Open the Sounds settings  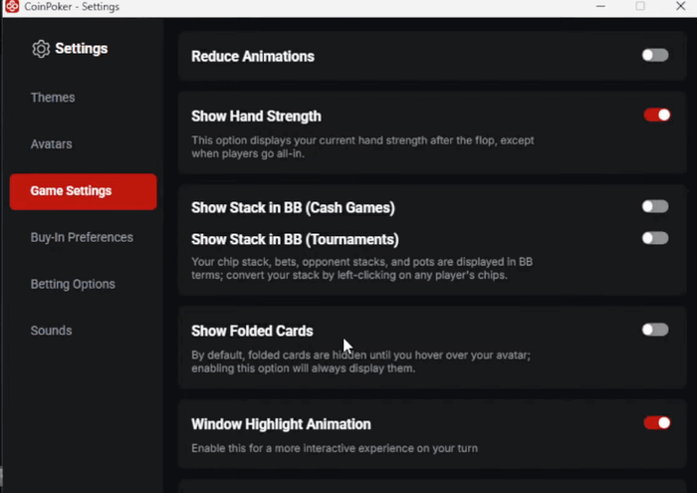(51, 331)
